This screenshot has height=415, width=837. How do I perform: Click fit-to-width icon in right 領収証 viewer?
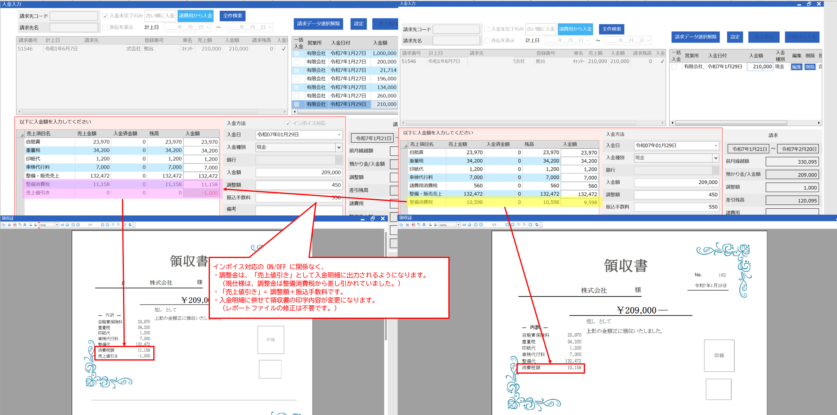[x=464, y=225]
